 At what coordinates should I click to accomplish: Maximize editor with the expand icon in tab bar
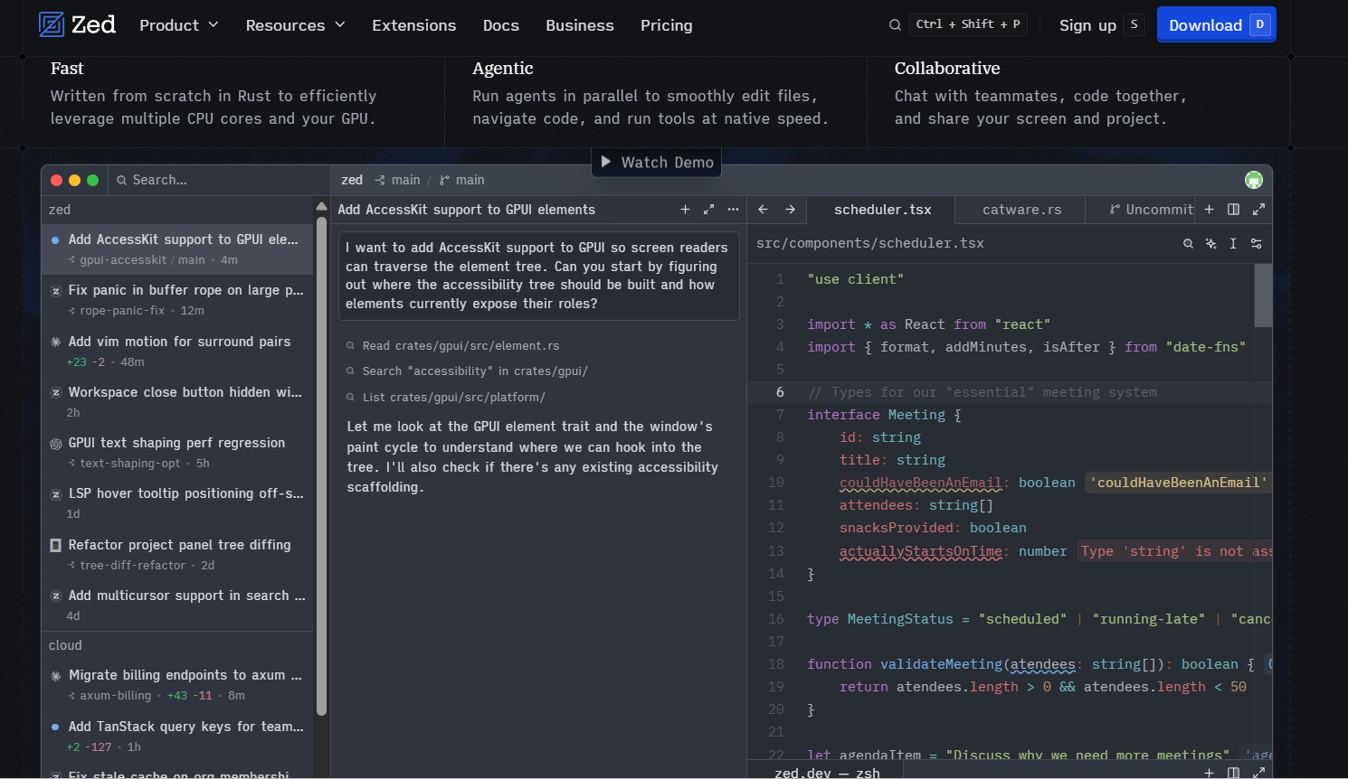click(1258, 209)
